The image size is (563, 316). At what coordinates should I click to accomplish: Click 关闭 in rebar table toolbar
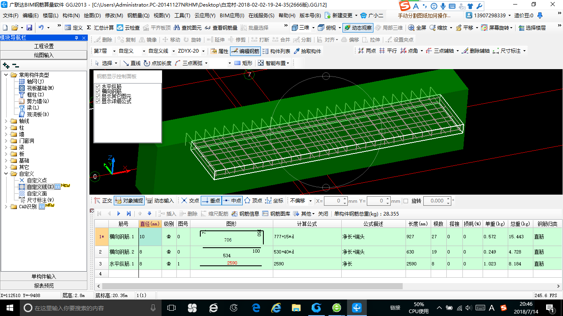point(323,214)
